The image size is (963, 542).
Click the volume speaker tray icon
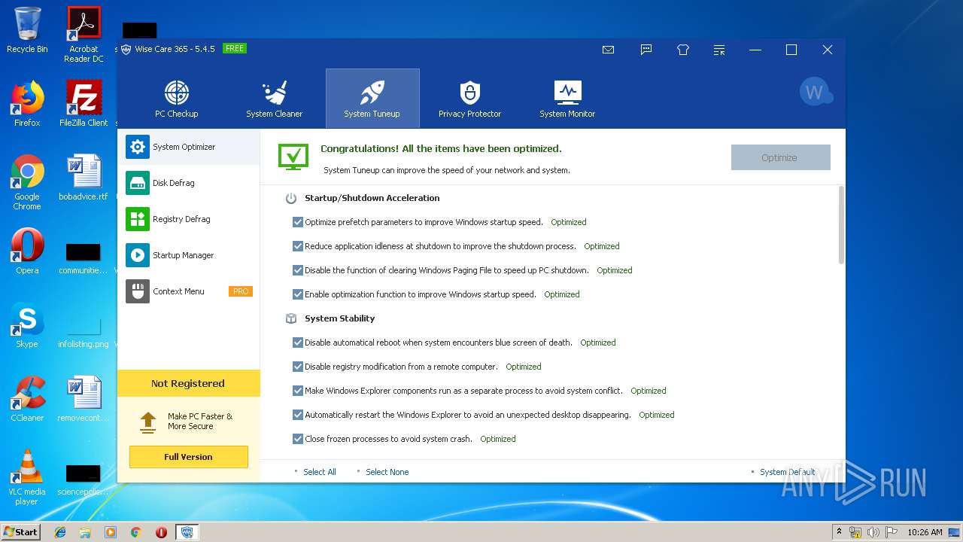[x=873, y=532]
